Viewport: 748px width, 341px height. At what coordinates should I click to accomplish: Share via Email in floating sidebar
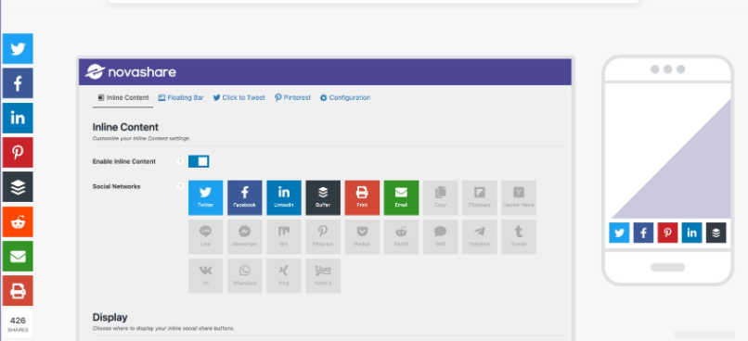[18, 257]
